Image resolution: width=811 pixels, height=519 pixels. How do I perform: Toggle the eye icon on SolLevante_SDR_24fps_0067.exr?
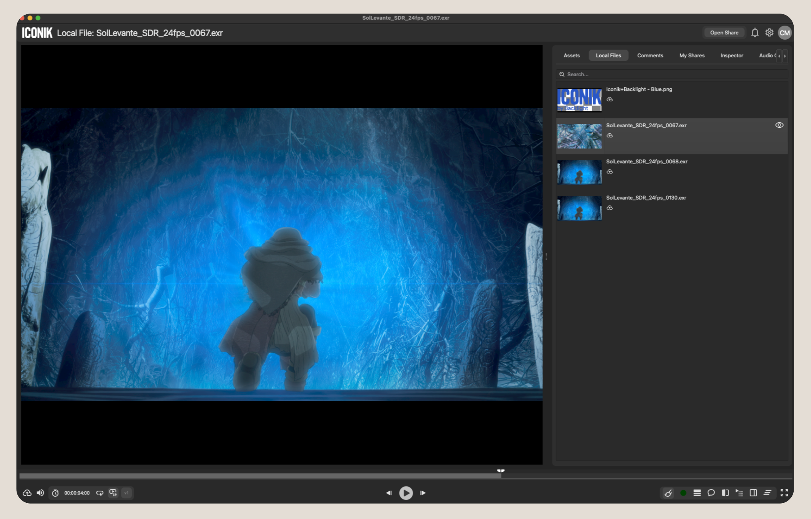[779, 125]
